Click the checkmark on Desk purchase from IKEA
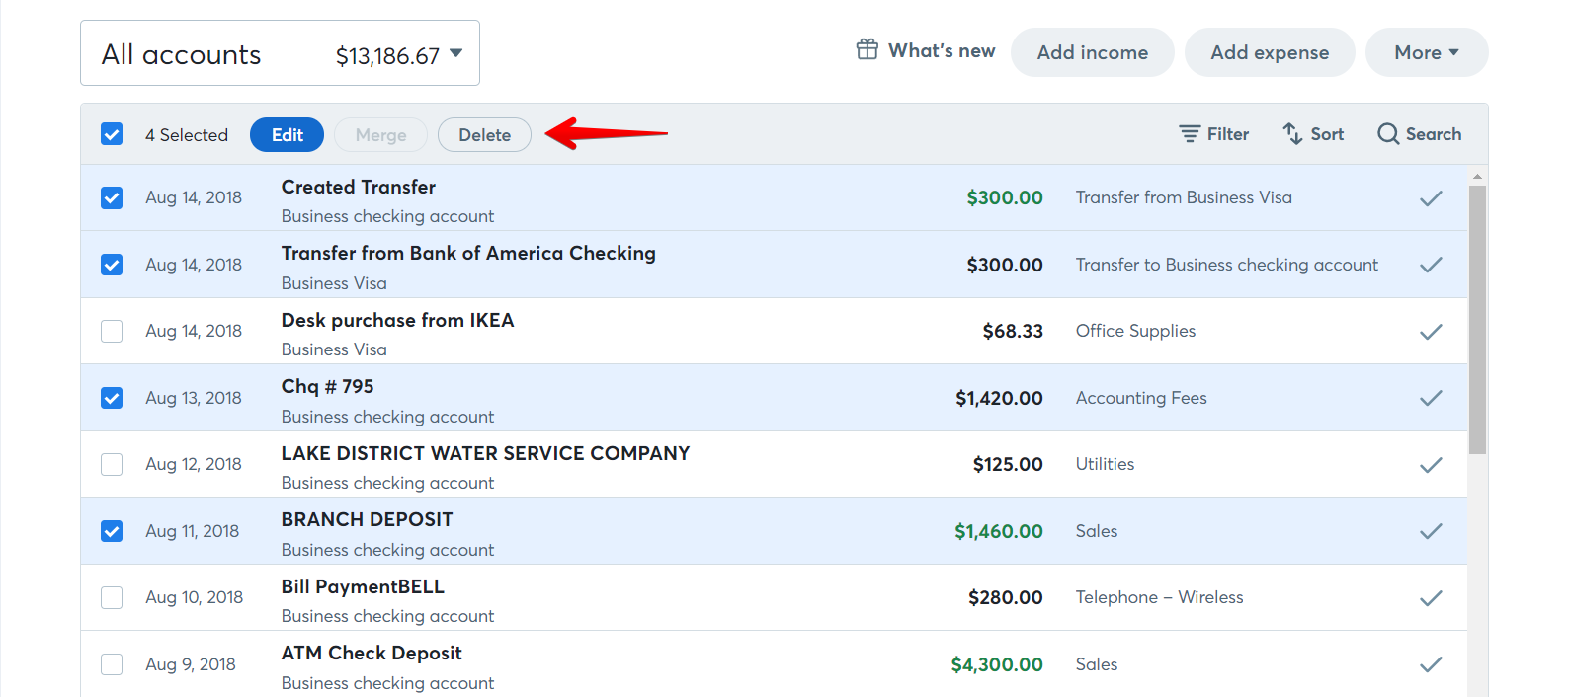Image resolution: width=1569 pixels, height=697 pixels. (x=1431, y=331)
